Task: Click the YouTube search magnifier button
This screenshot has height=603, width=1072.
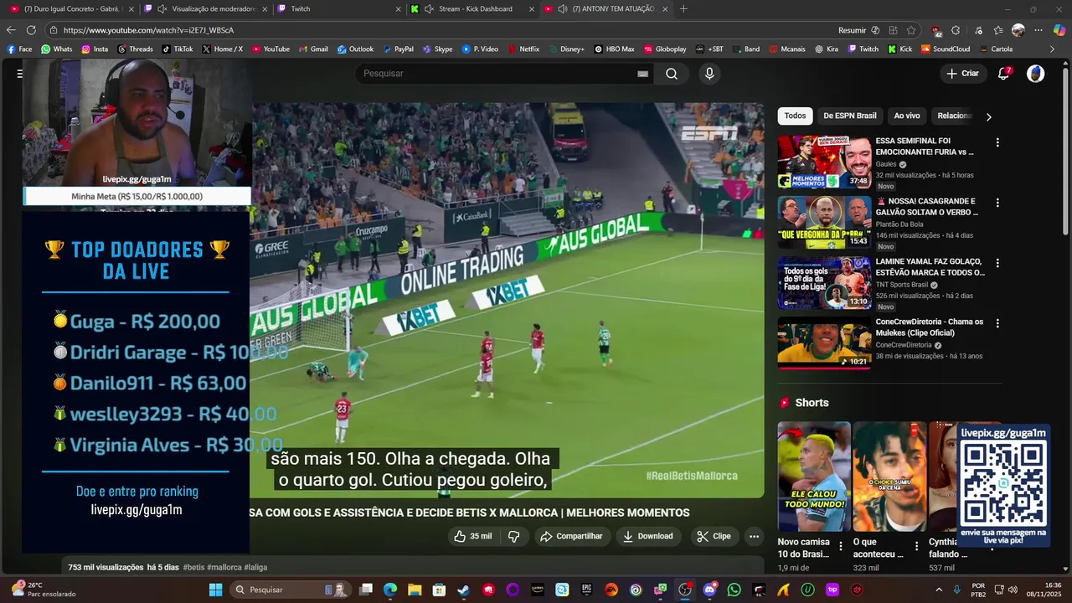Action: (x=672, y=74)
